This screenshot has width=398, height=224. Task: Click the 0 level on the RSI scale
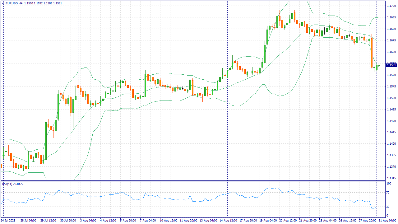tap(387, 215)
